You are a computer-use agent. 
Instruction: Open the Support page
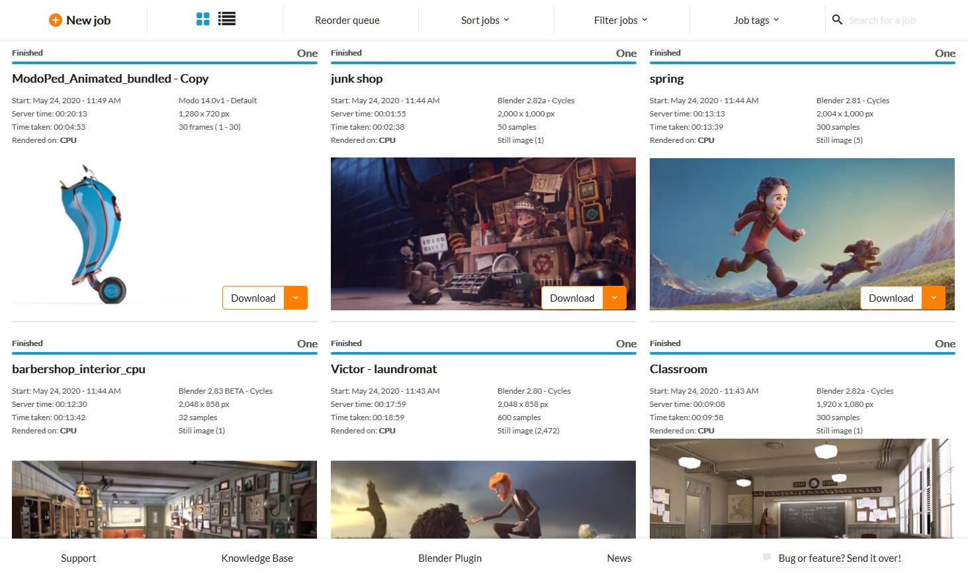pyautogui.click(x=78, y=558)
